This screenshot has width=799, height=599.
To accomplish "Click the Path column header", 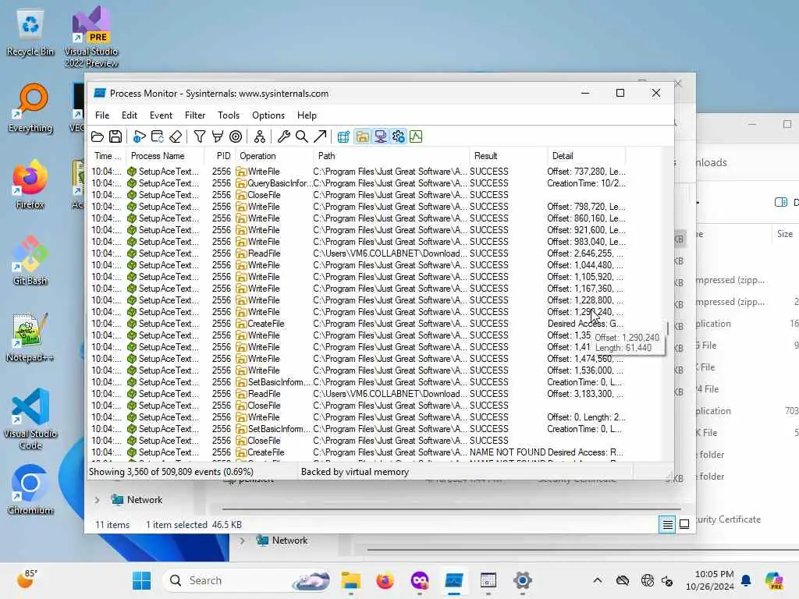I will pos(392,156).
